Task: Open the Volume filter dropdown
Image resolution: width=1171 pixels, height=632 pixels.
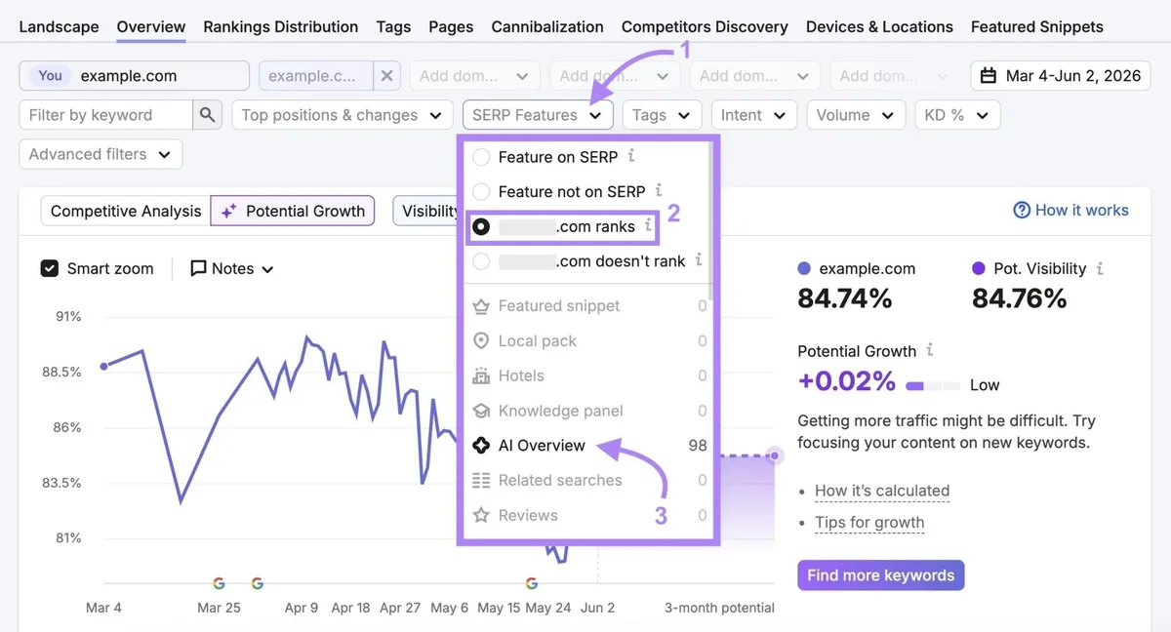Action: pyautogui.click(x=856, y=115)
